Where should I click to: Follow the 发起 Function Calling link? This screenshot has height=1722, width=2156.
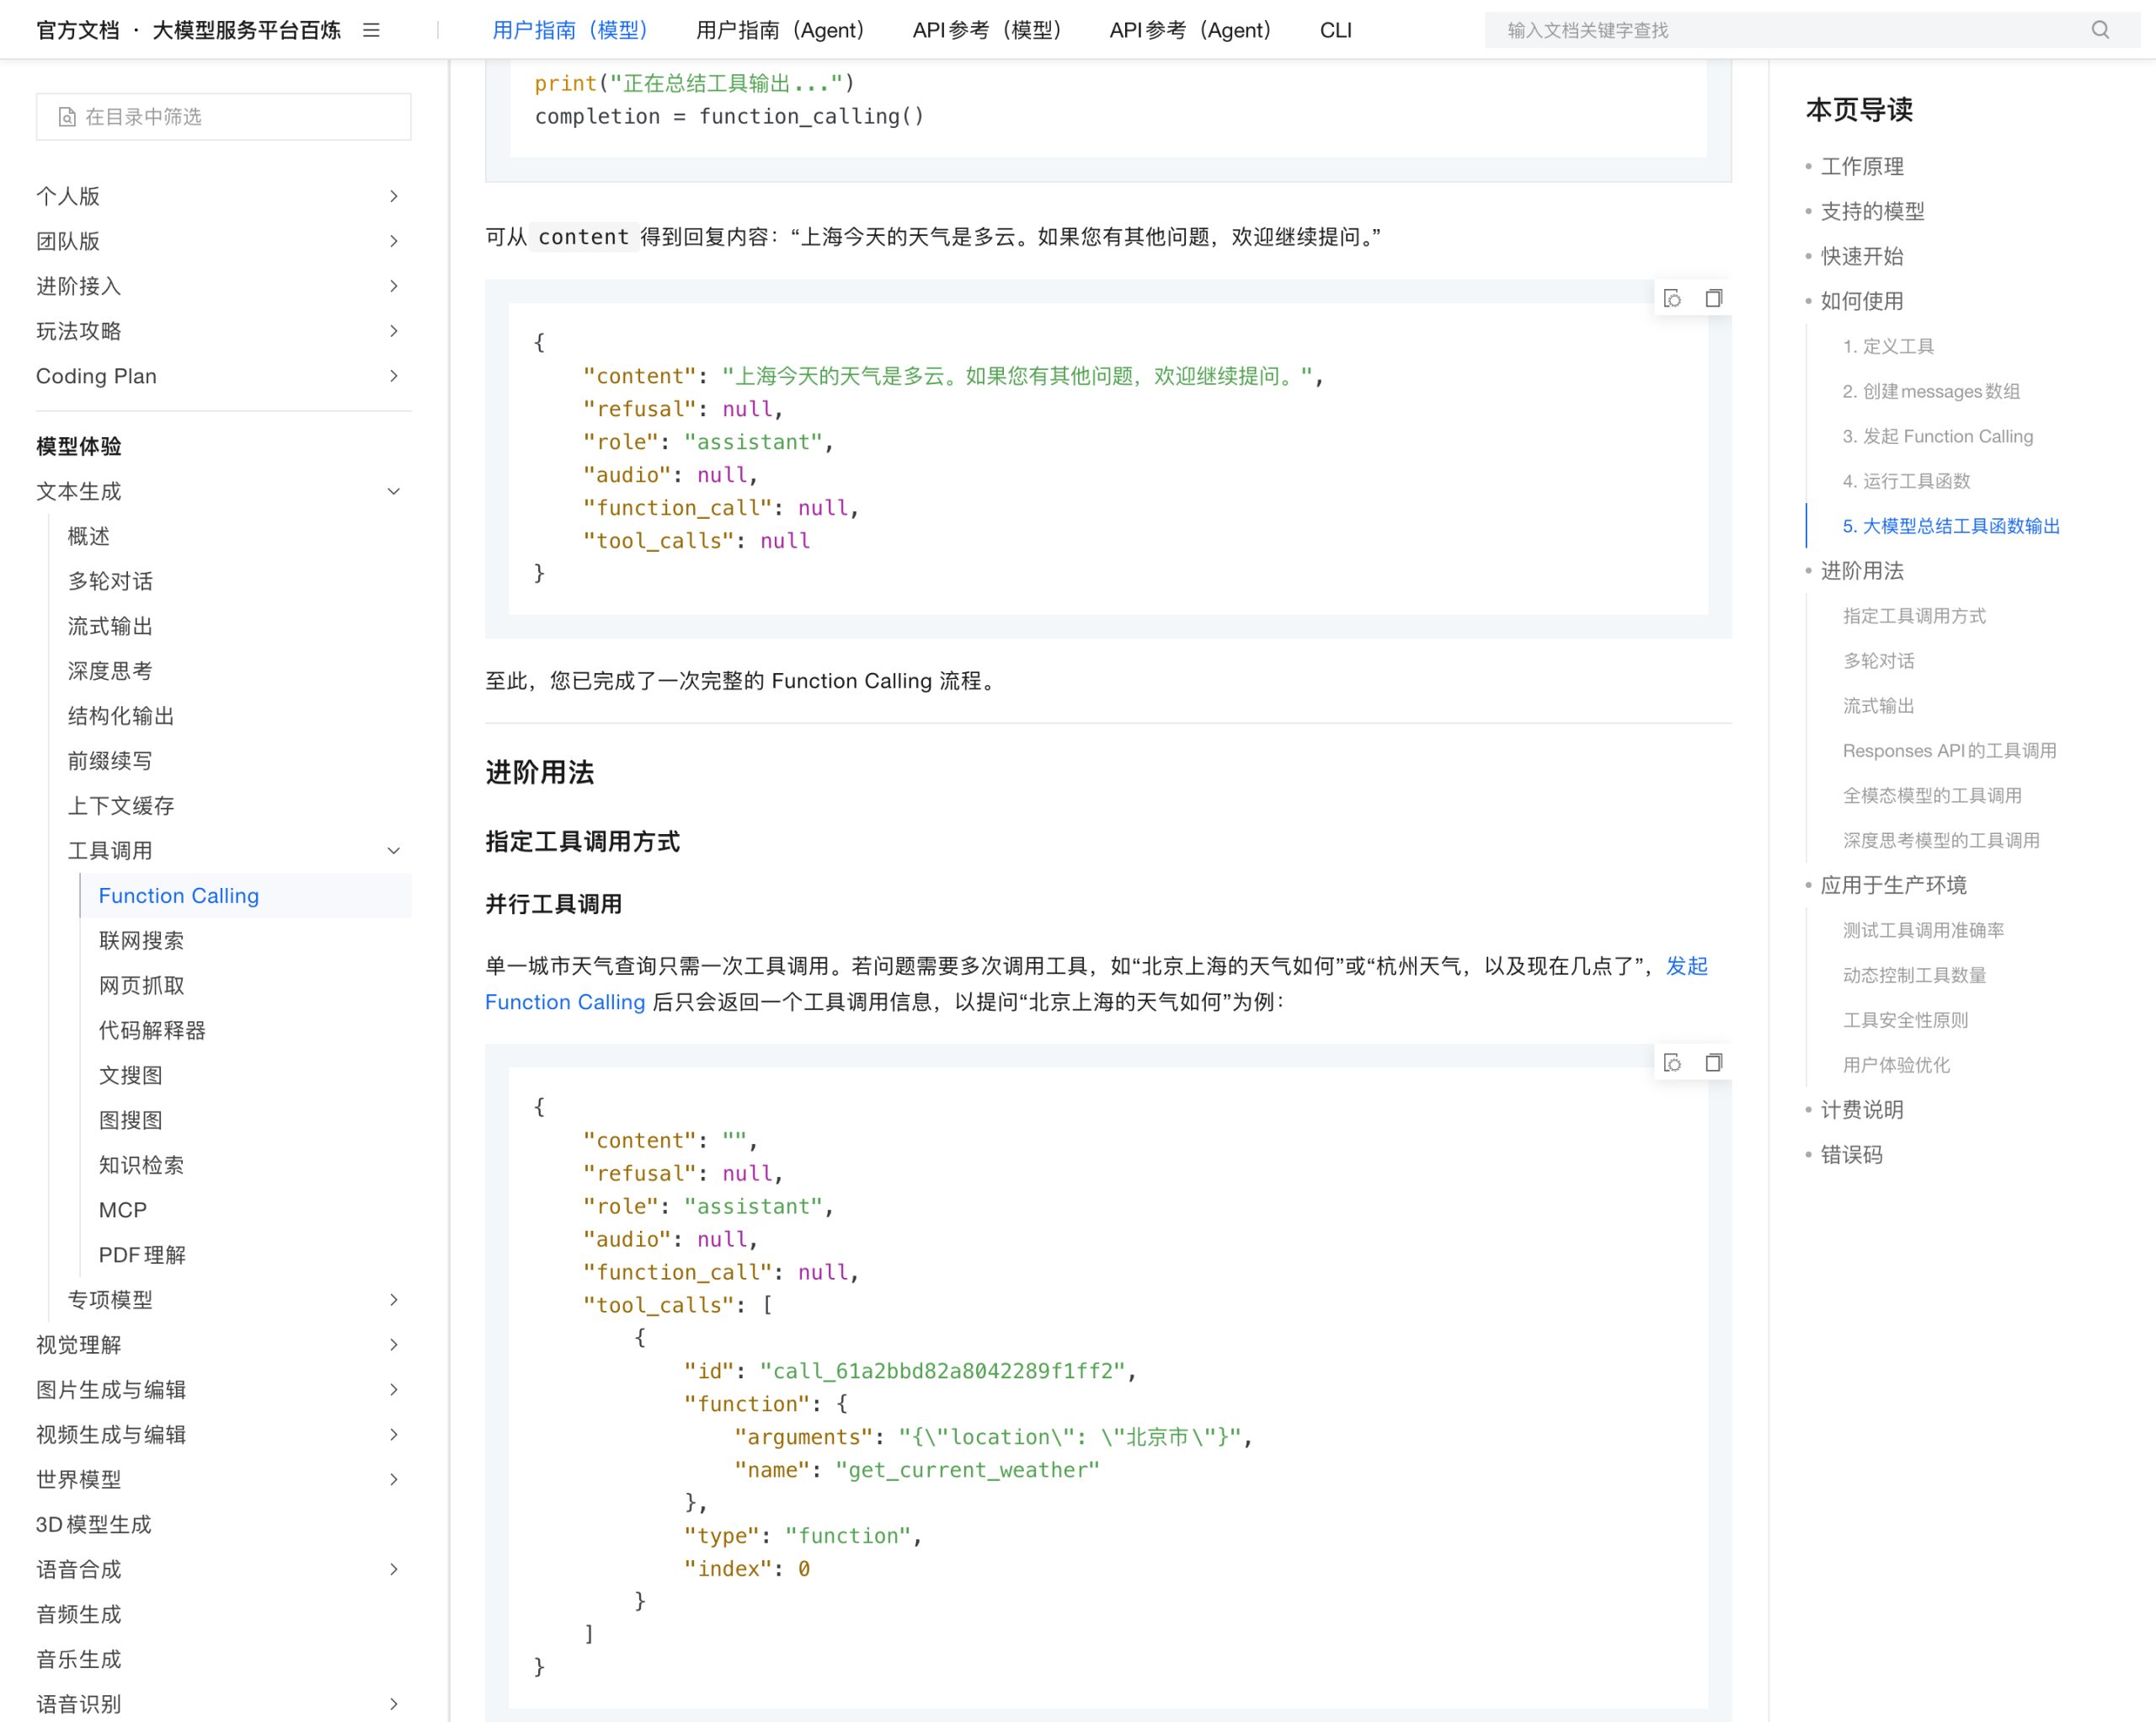565,1002
